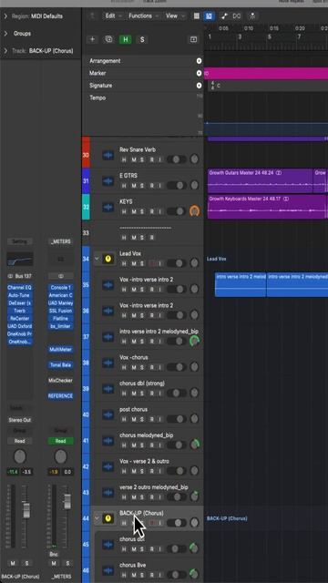Toggle the green H hide tracks button
The image size is (328, 583).
coord(126,39)
